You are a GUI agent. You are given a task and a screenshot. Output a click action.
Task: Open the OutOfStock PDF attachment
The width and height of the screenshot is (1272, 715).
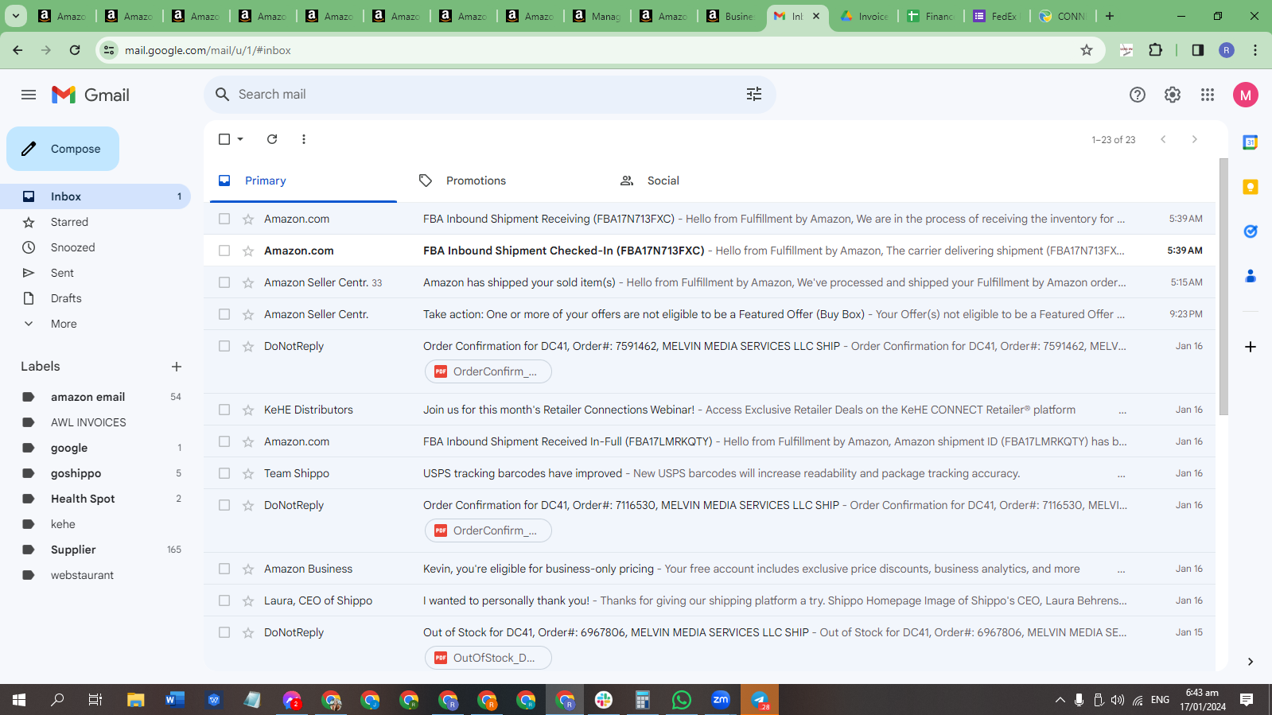pos(488,658)
